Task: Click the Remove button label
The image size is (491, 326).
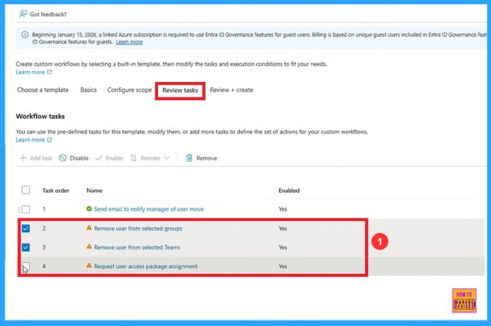Action: coord(207,159)
